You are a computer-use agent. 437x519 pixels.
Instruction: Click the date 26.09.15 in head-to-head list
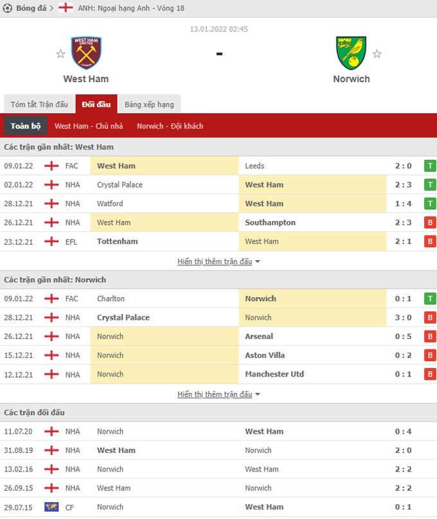click(18, 488)
